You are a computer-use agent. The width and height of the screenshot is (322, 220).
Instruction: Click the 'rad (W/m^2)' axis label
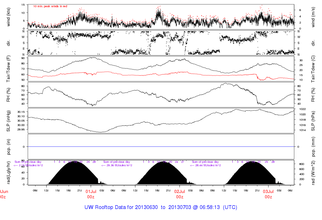pyautogui.click(x=313, y=173)
